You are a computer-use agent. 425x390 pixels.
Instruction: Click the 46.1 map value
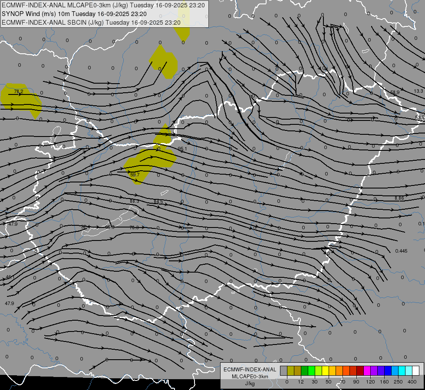pyautogui.click(x=10, y=277)
